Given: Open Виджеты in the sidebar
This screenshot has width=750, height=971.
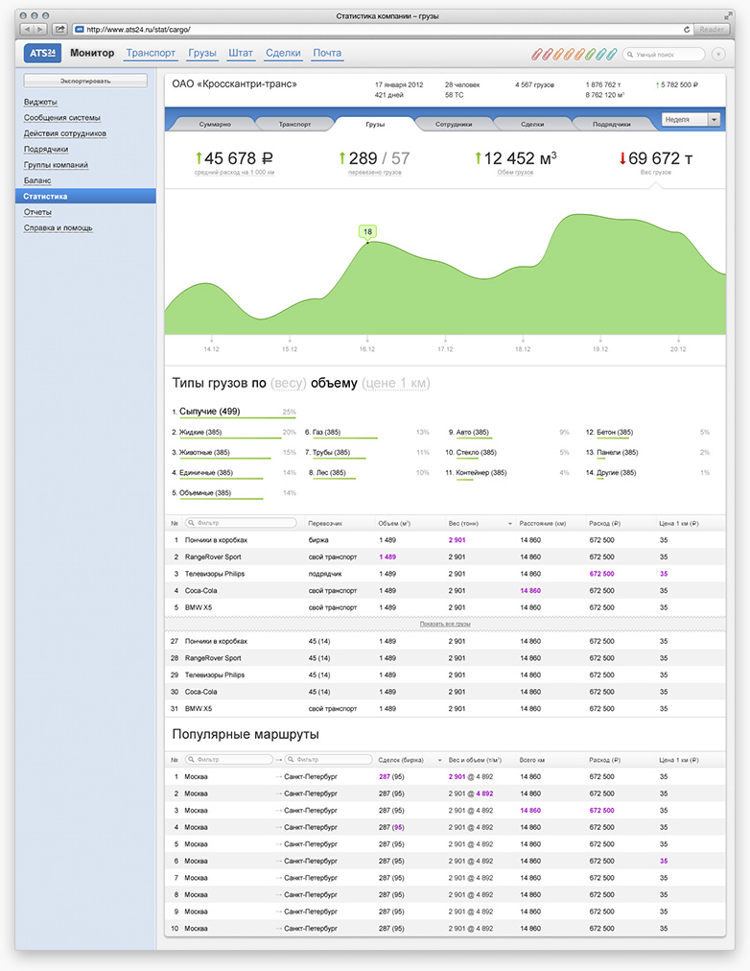Looking at the screenshot, I should tap(40, 102).
